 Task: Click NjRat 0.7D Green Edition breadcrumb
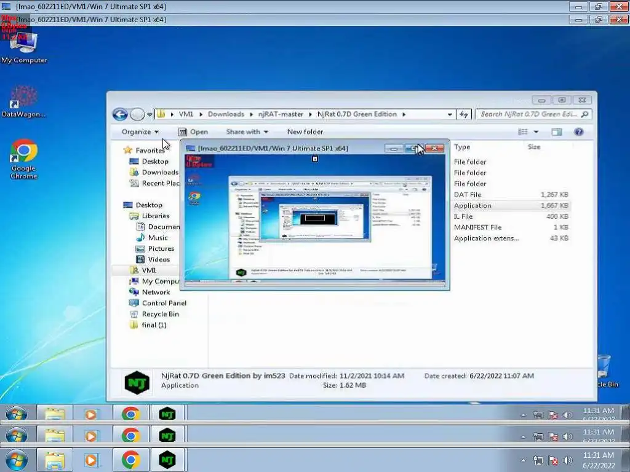tap(357, 114)
